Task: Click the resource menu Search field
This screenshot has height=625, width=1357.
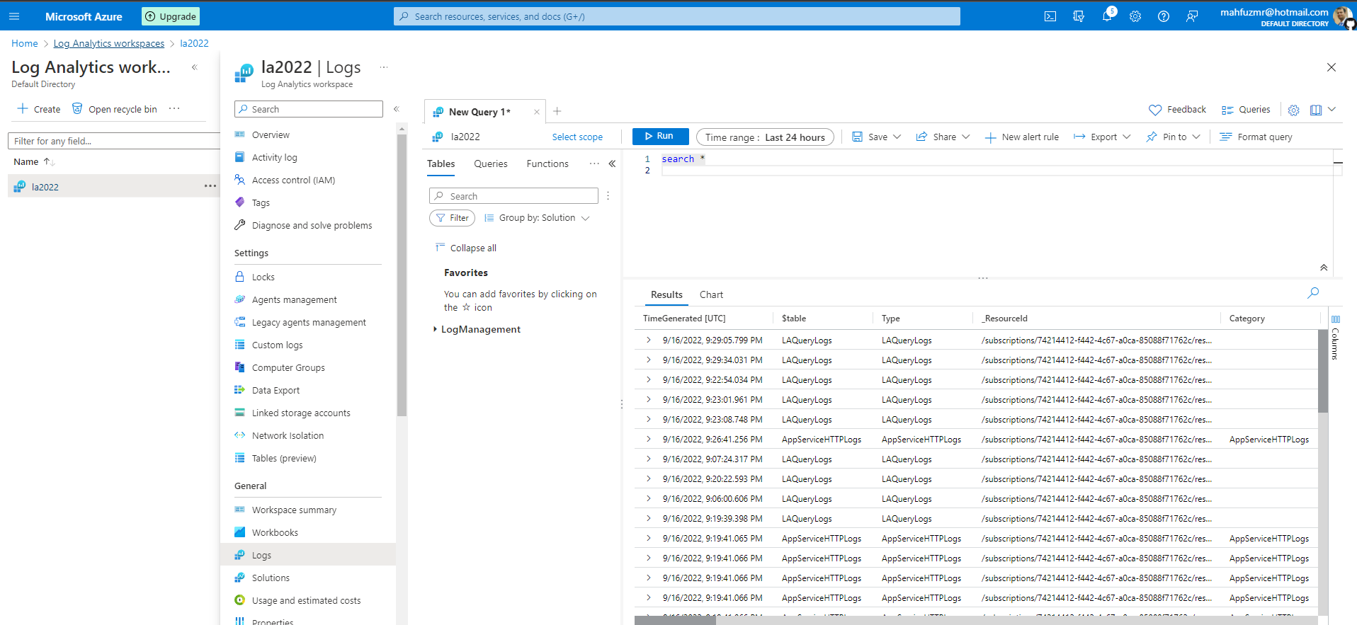Action: click(309, 109)
